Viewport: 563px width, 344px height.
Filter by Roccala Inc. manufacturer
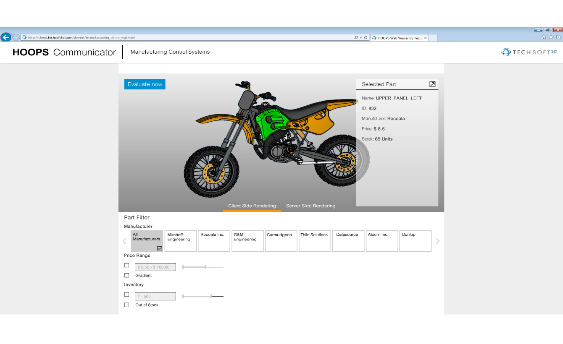coord(214,241)
